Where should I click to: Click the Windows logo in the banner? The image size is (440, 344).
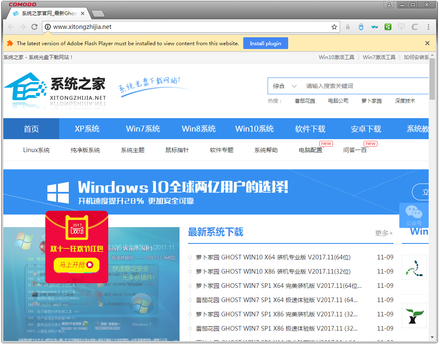pyautogui.click(x=58, y=192)
